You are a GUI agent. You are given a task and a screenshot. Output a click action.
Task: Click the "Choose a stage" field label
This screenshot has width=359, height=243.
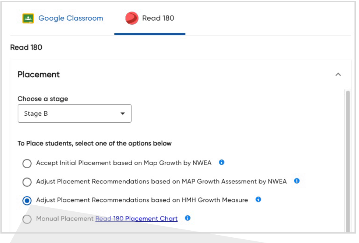click(43, 99)
